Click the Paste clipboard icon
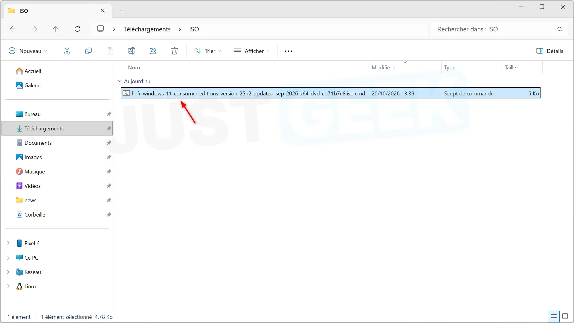This screenshot has width=574, height=323. (110, 51)
